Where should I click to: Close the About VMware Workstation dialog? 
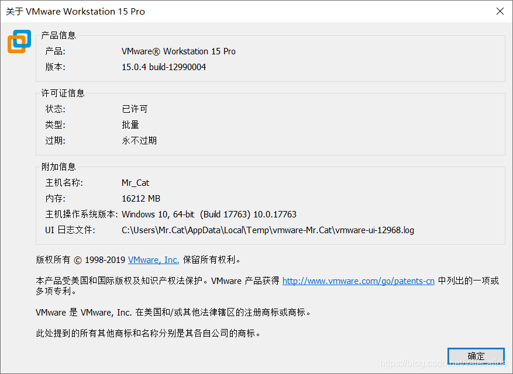click(500, 11)
